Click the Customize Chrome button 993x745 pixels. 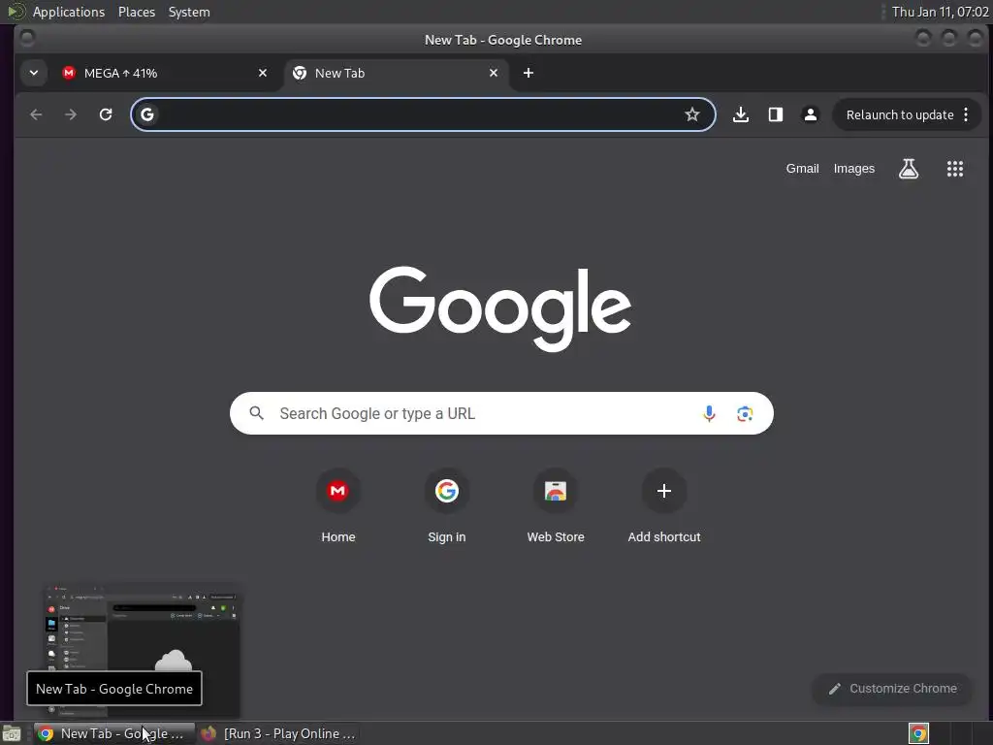(892, 689)
